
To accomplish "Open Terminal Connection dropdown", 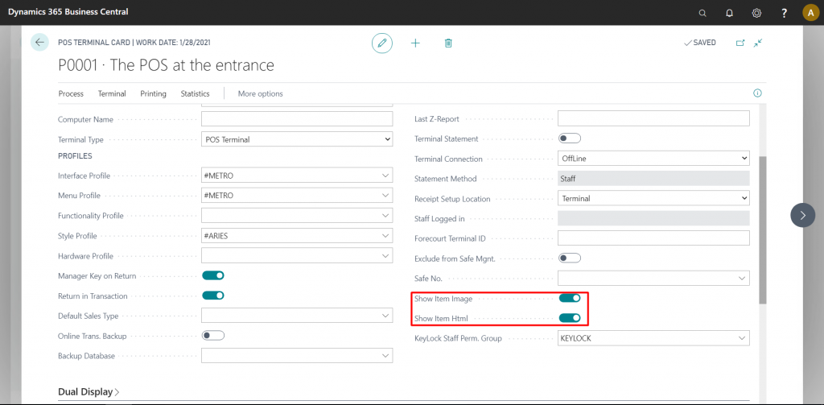I will [x=653, y=159].
